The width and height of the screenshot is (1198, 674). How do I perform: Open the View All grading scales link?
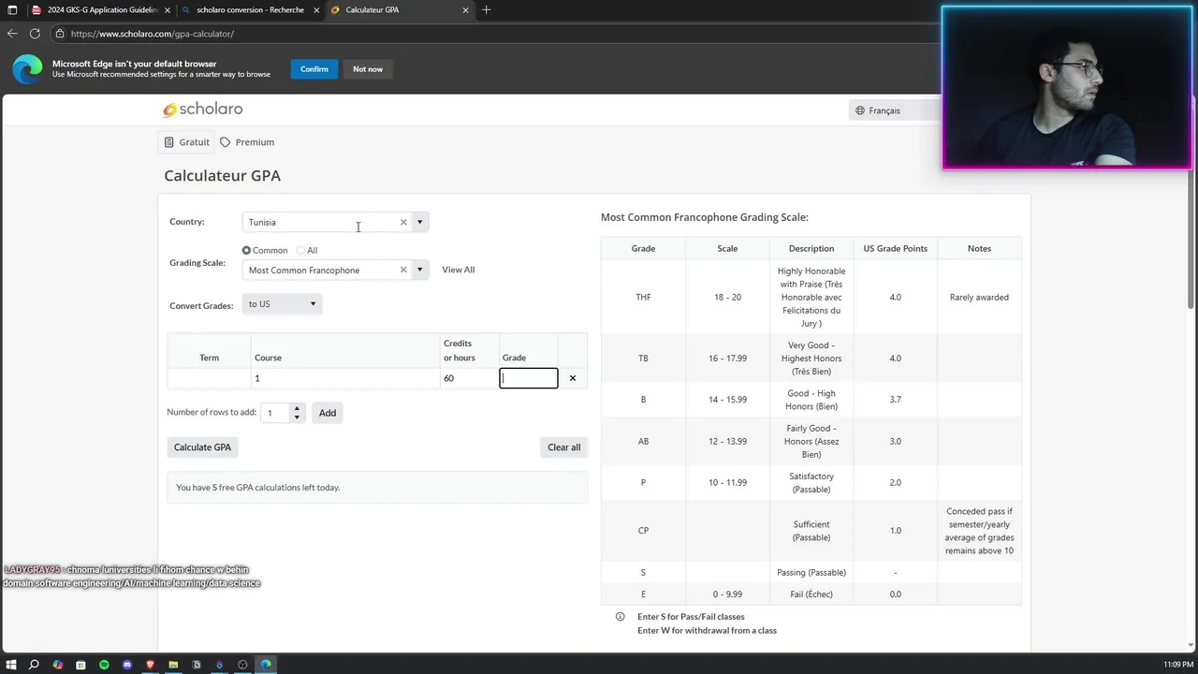pos(458,270)
